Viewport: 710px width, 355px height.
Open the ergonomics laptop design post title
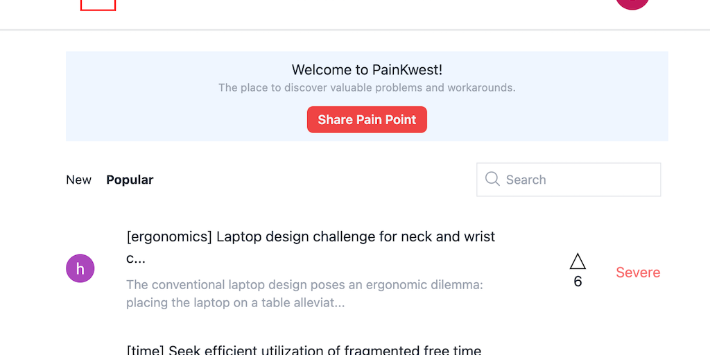coord(311,237)
